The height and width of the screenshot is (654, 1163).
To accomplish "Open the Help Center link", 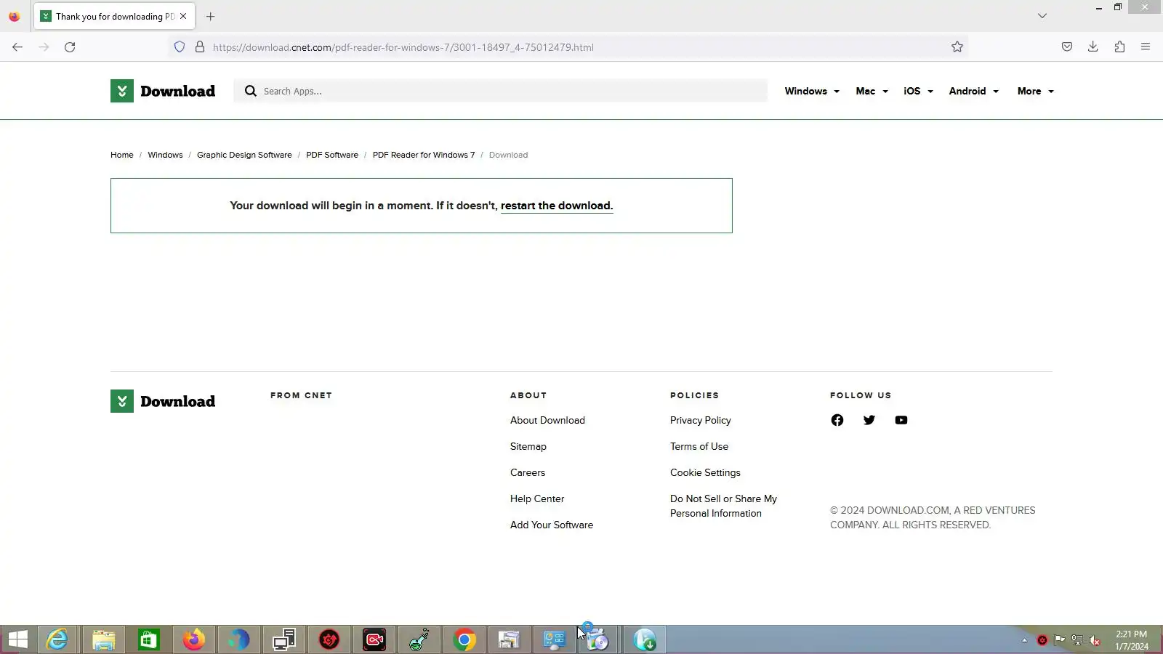I will [x=537, y=498].
